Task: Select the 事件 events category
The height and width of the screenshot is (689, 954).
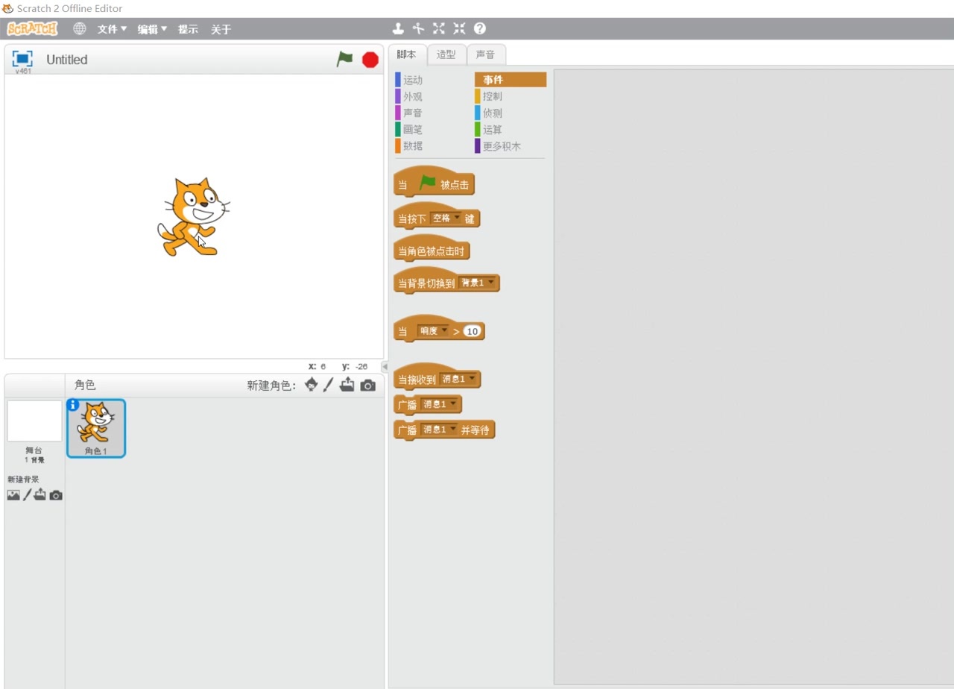Action: pos(511,80)
